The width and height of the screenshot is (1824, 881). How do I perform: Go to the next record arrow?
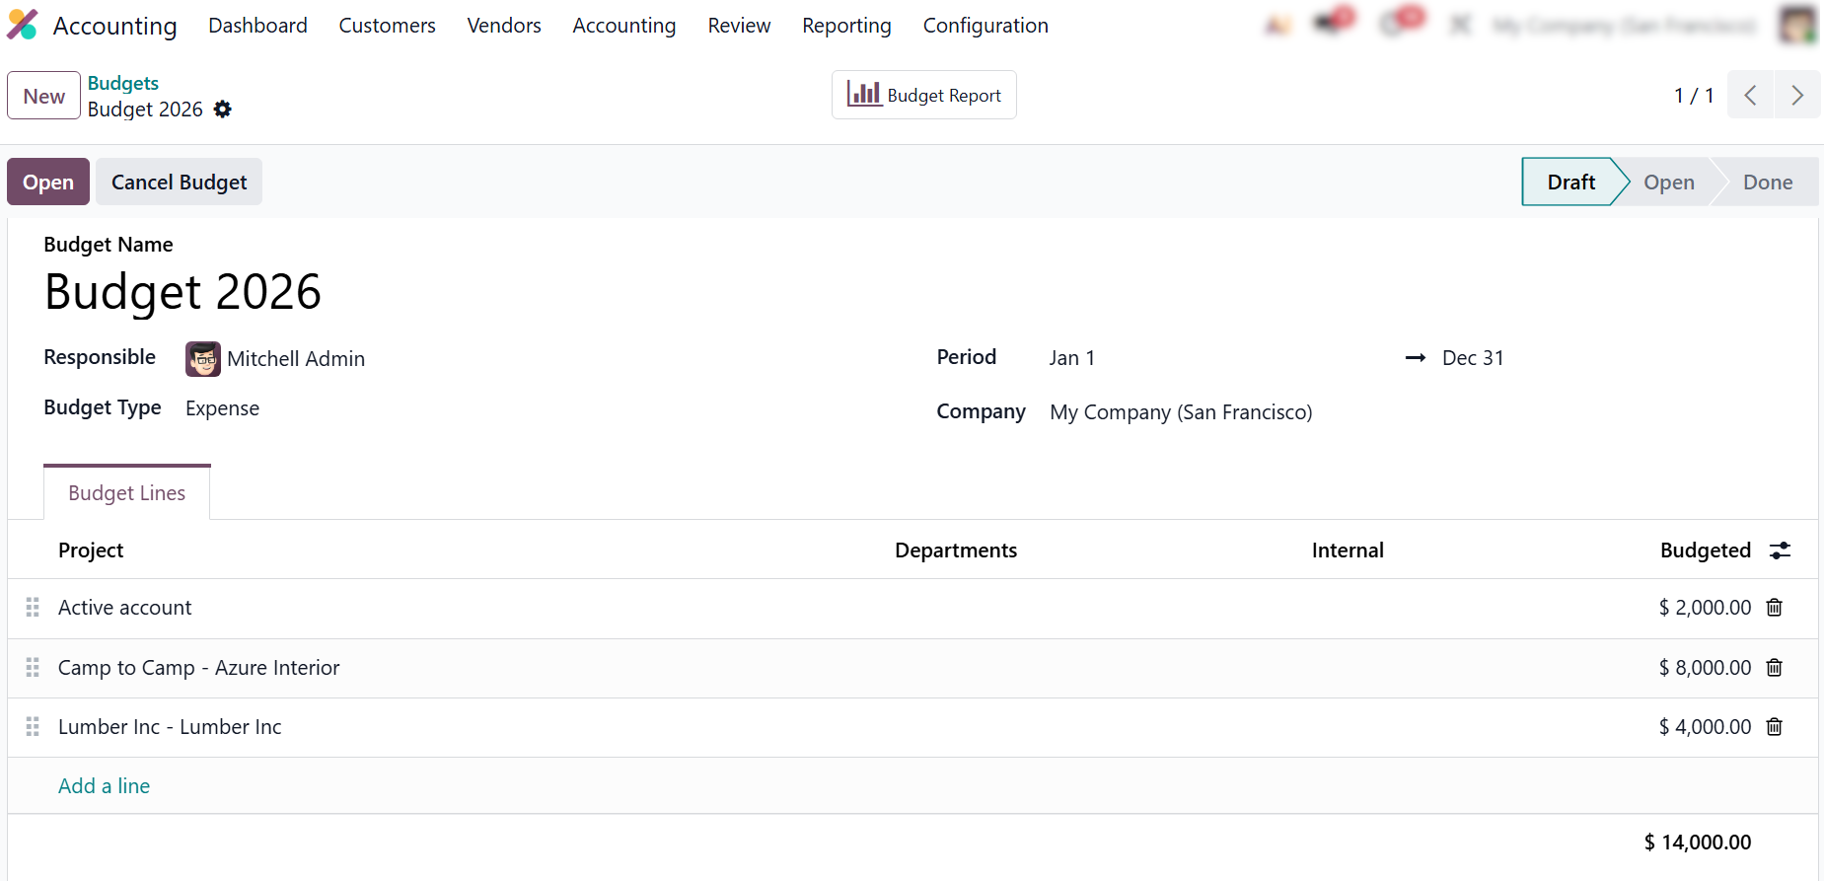(1796, 96)
